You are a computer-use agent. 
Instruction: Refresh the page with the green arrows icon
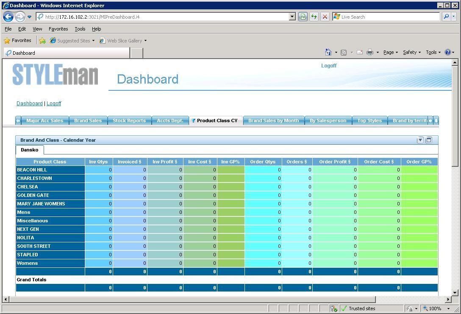(314, 17)
